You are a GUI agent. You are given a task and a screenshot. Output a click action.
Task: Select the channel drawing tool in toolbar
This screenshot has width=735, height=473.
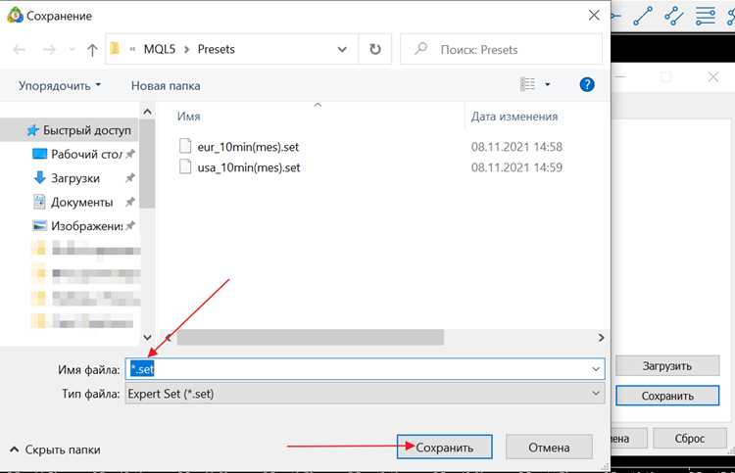click(x=673, y=16)
